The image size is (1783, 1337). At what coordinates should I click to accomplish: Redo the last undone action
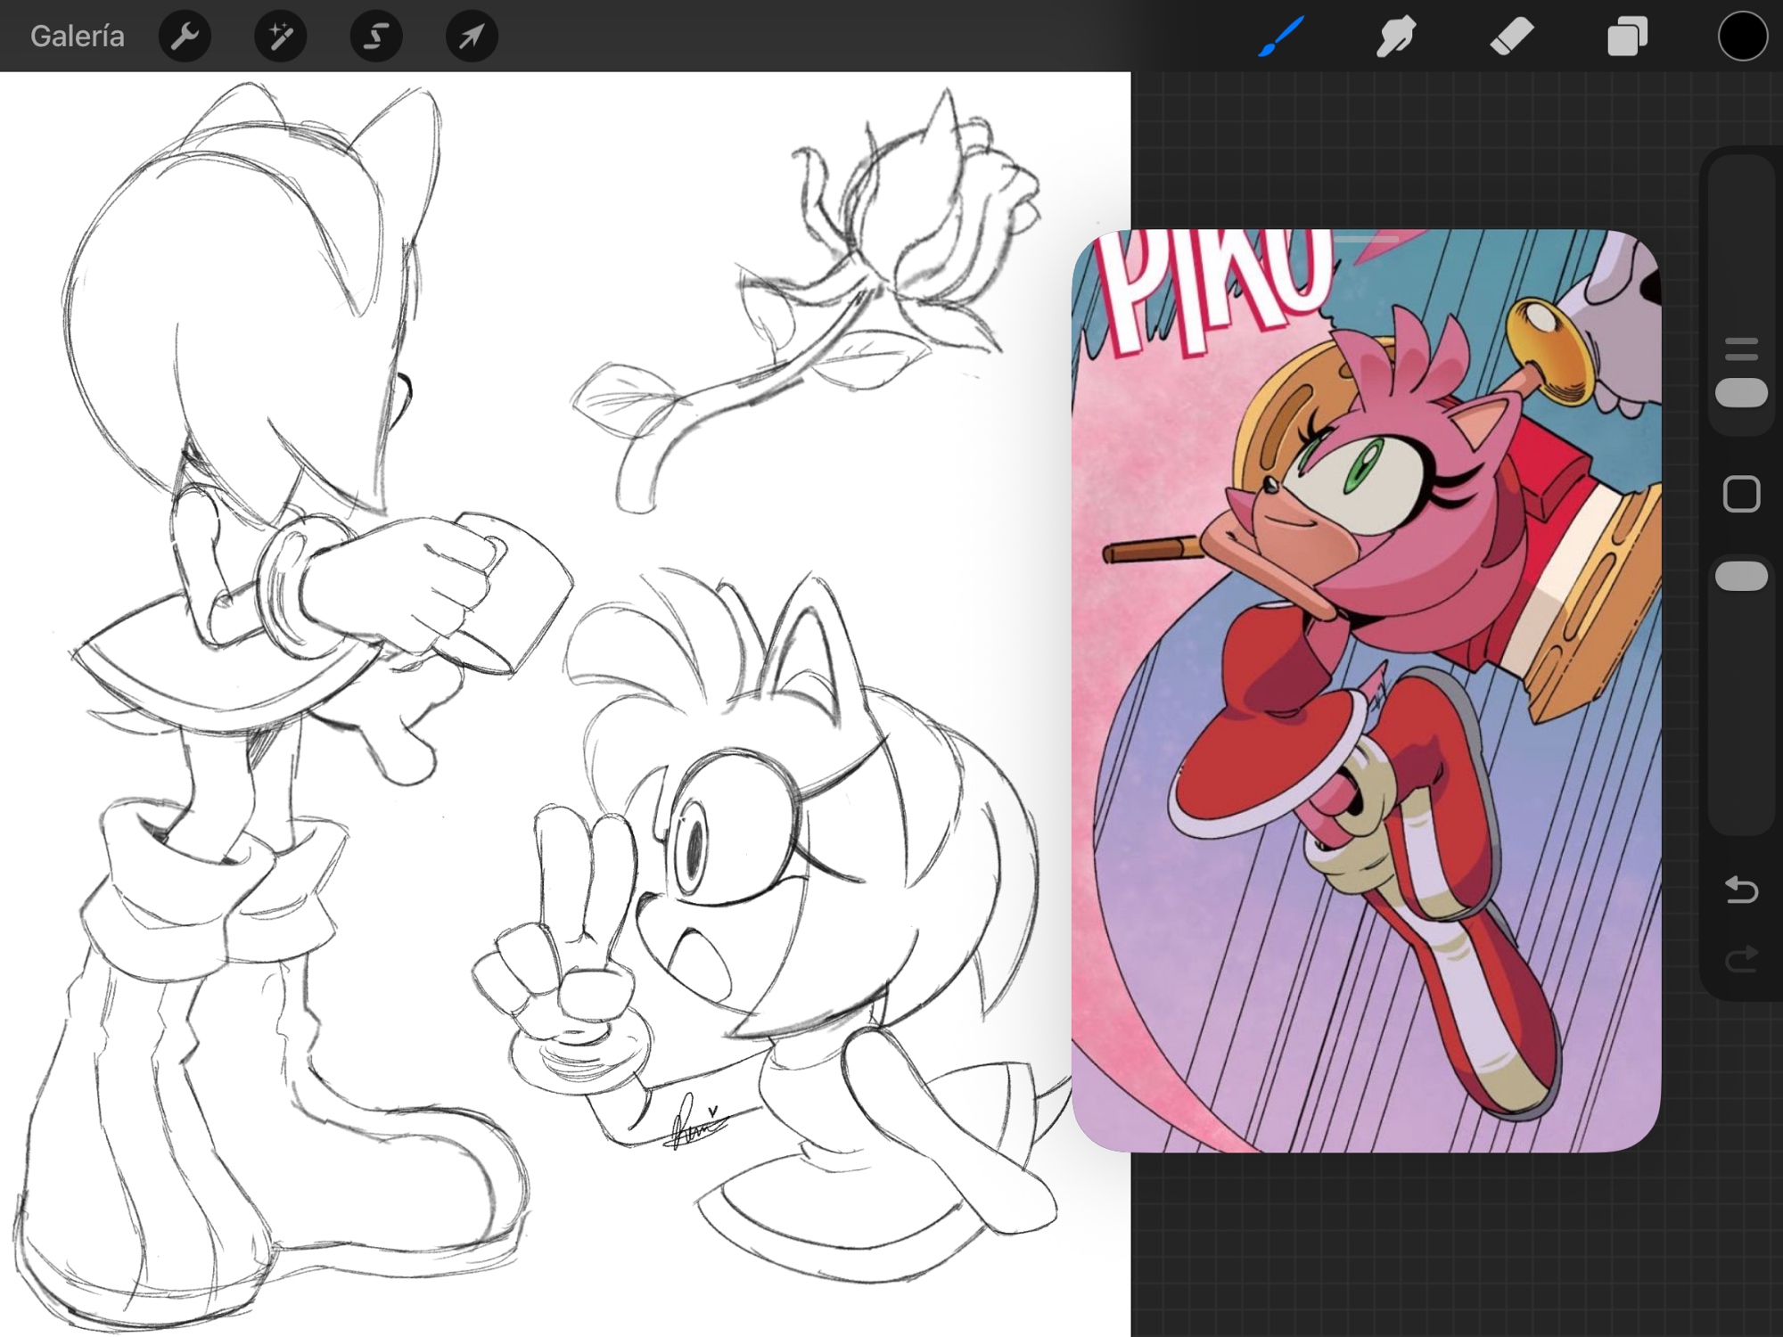coord(1741,959)
